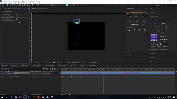Toggle the fx switch for CT LoopOut Position
This screenshot has height=99, width=177.
pos(2,18)
